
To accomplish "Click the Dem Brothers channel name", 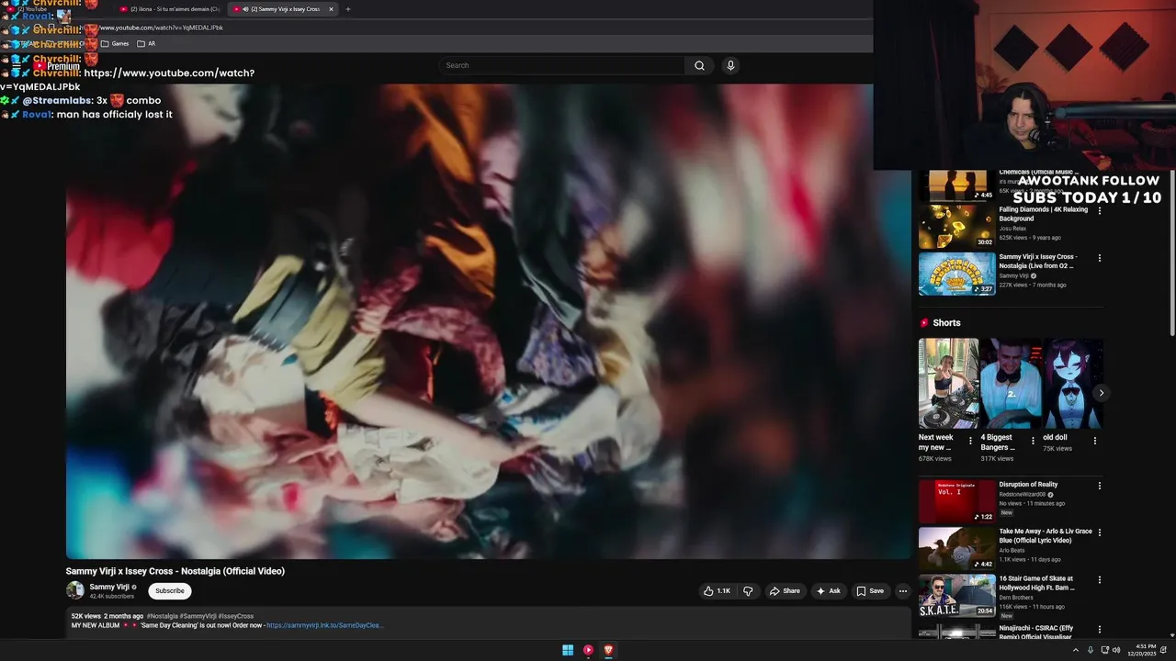I will 1016,598.
